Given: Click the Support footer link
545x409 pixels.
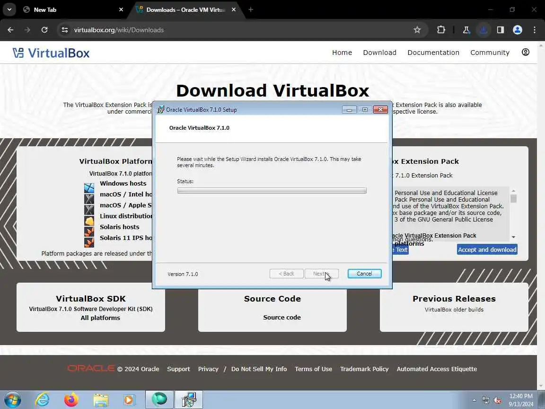Looking at the screenshot, I should (178, 369).
